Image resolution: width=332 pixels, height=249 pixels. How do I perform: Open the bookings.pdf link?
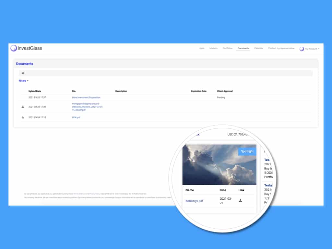pos(194,201)
